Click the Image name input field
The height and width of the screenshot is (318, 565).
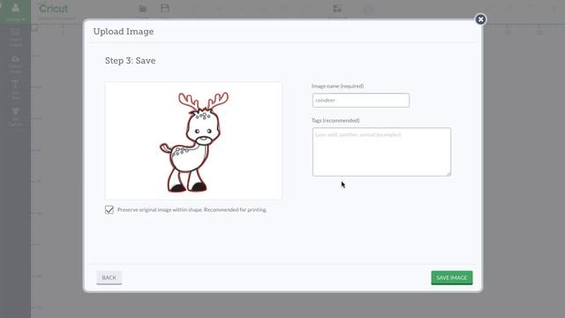[x=361, y=100]
